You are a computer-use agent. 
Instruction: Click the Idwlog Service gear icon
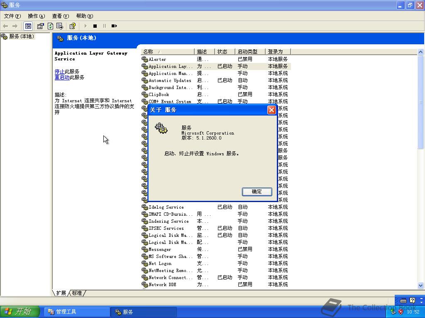point(145,207)
